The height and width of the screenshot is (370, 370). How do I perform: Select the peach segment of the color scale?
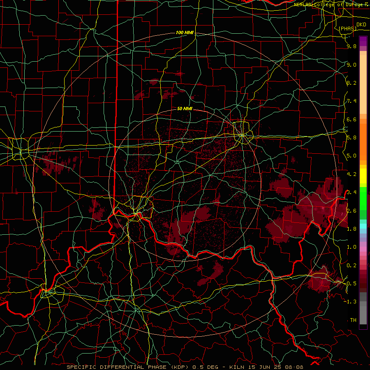click(363, 85)
